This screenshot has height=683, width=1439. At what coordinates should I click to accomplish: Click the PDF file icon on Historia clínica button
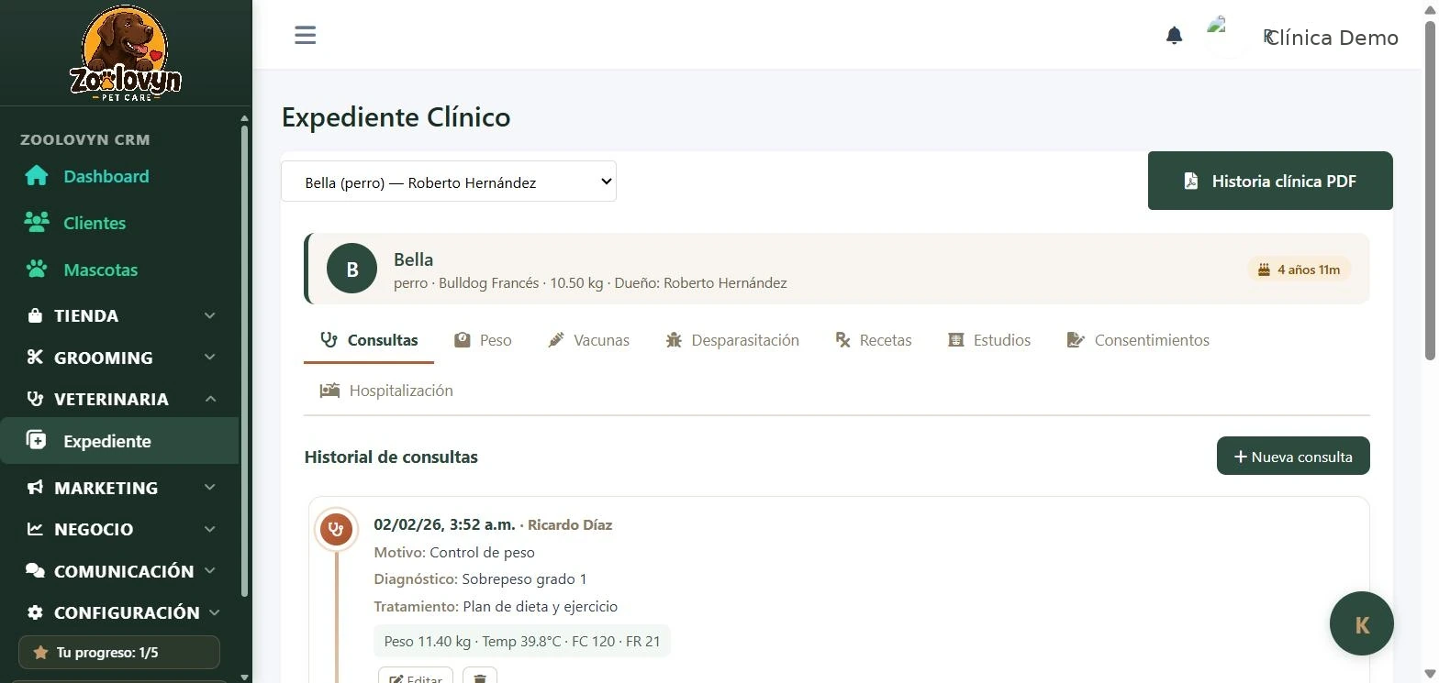1191,181
